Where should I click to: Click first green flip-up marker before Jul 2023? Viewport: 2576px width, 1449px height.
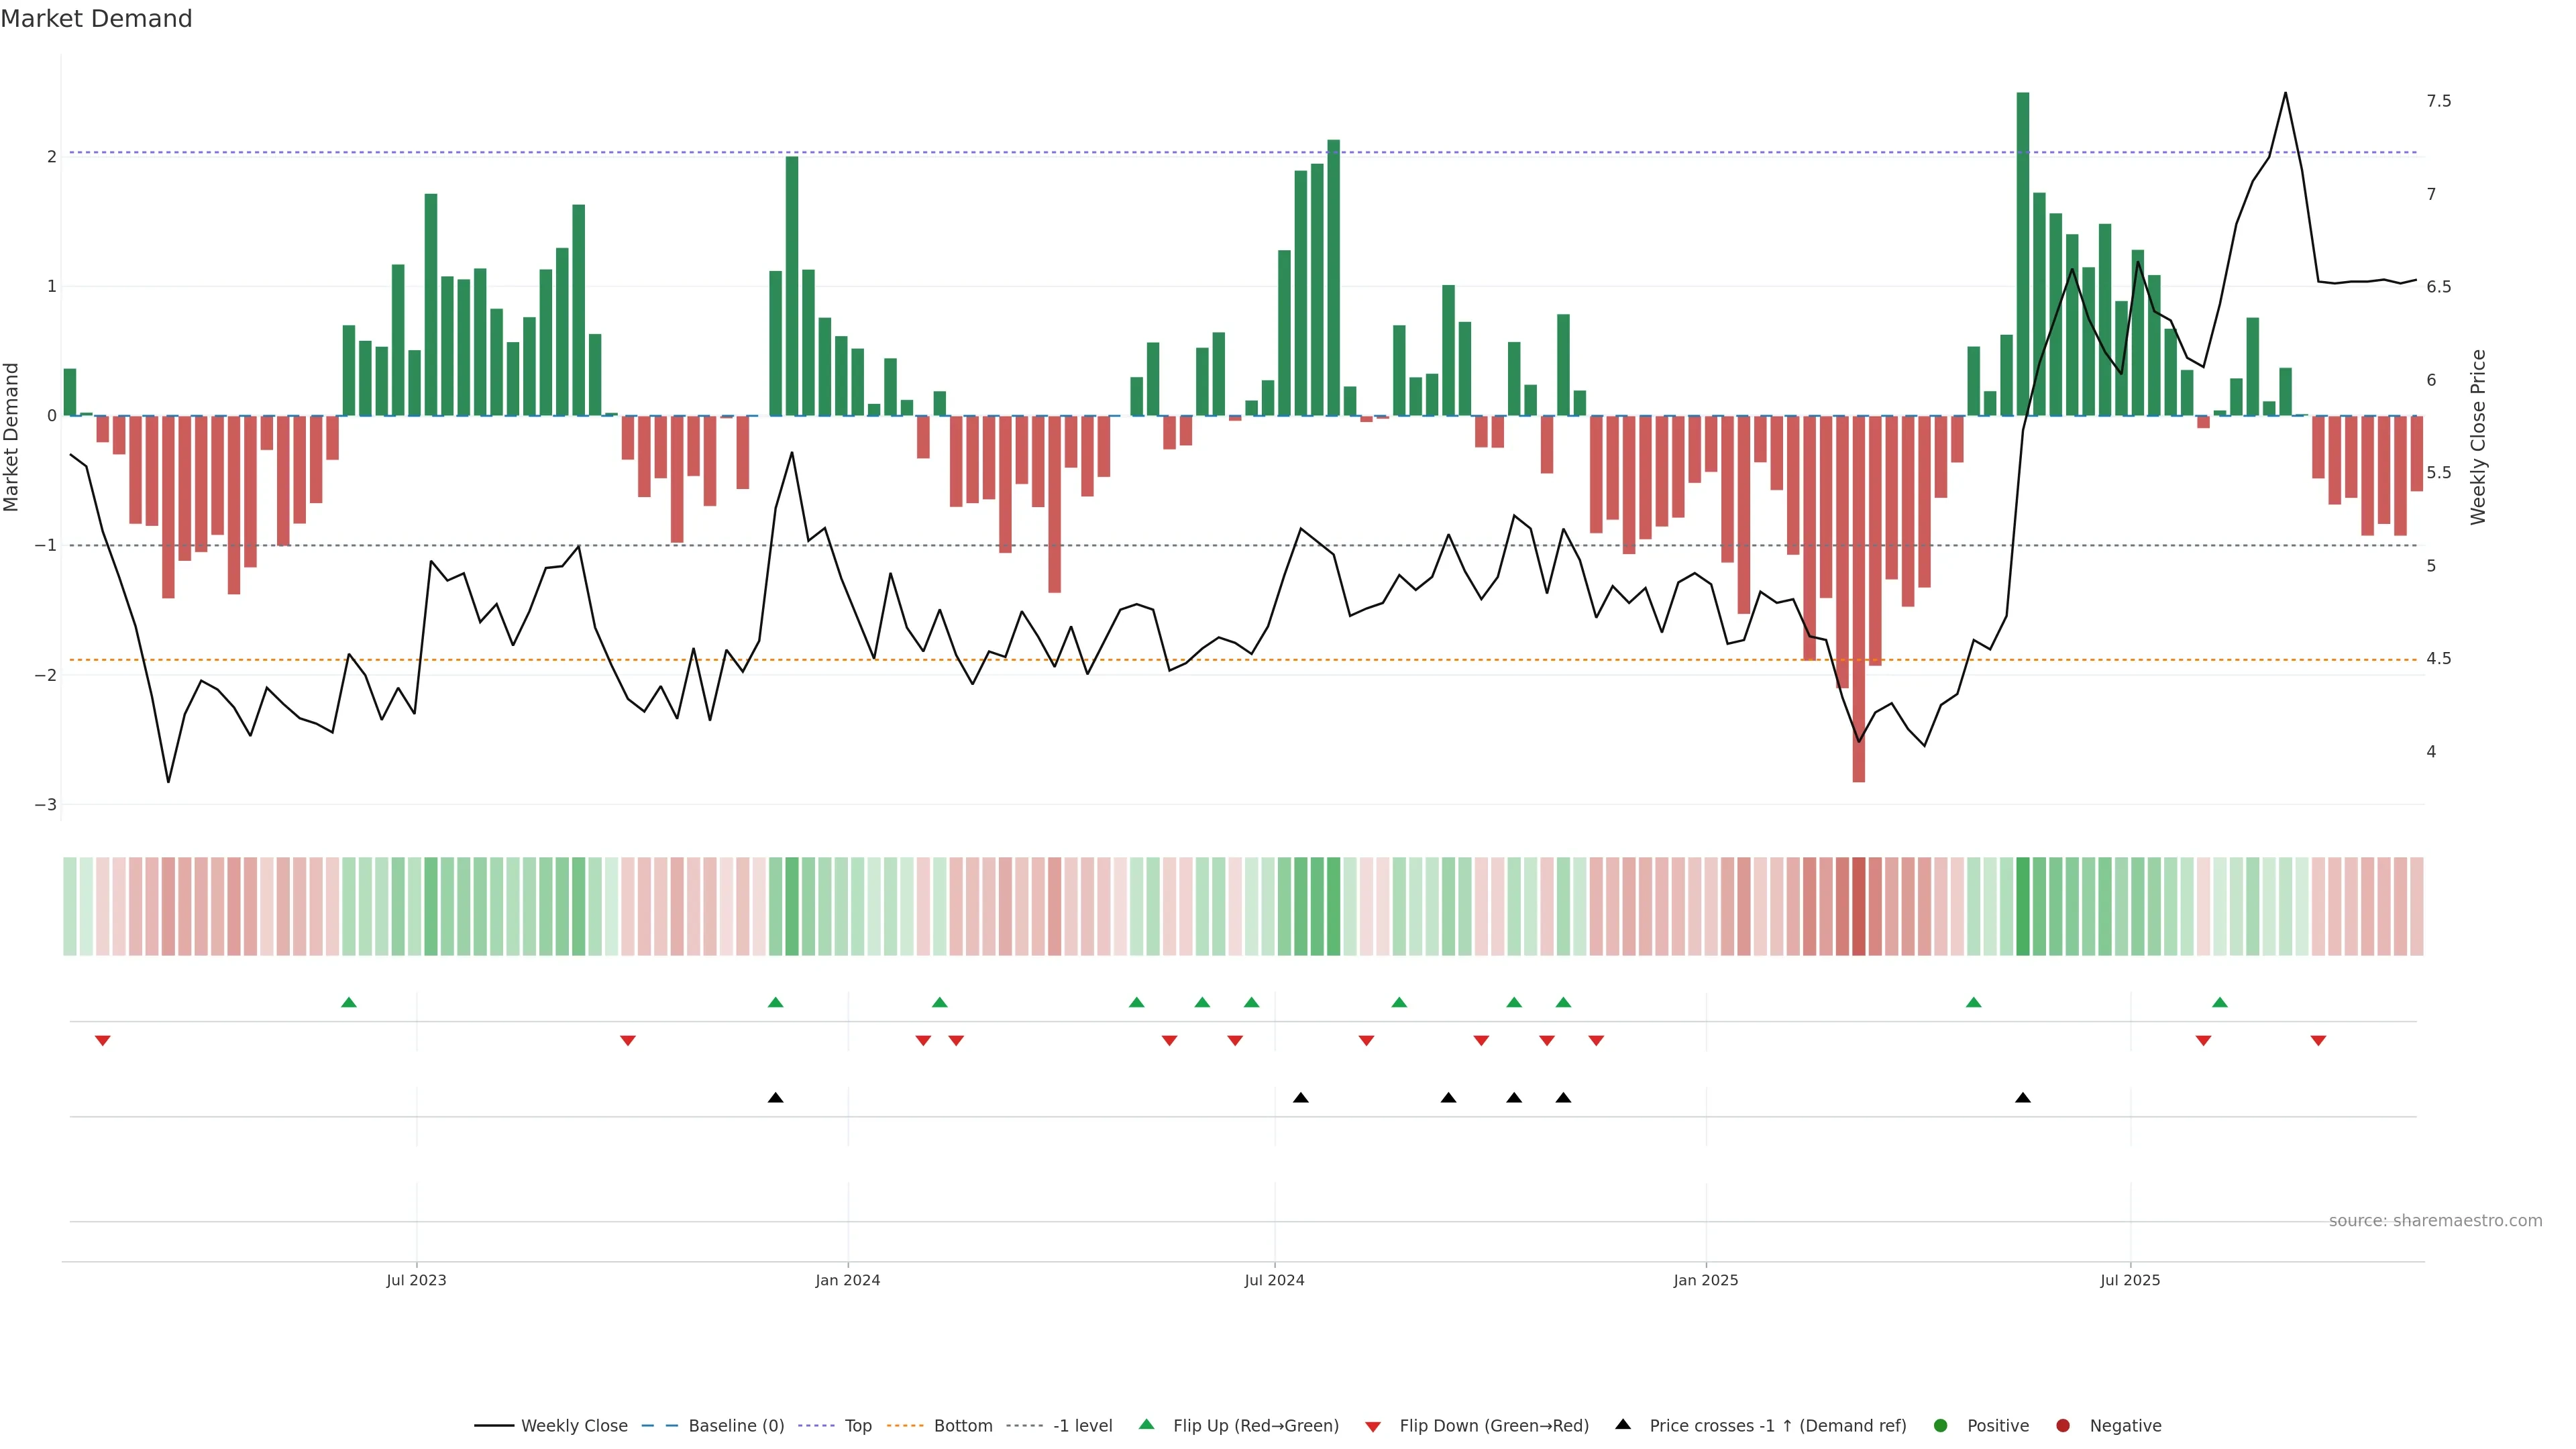[x=349, y=1002]
